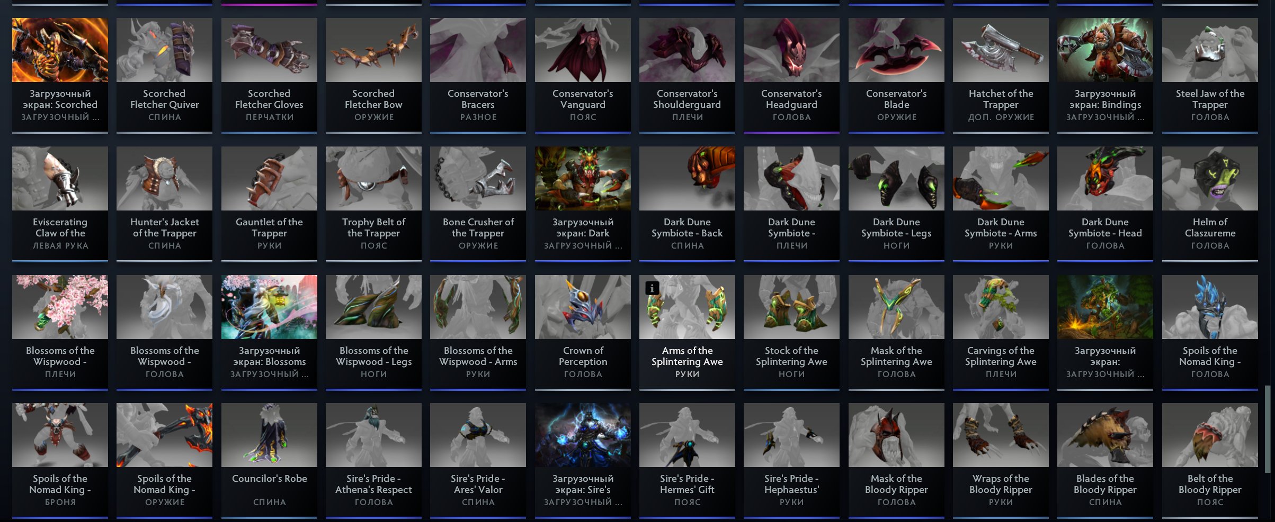Select the Blossoms of the Wispwood - Legs item

pos(373,332)
